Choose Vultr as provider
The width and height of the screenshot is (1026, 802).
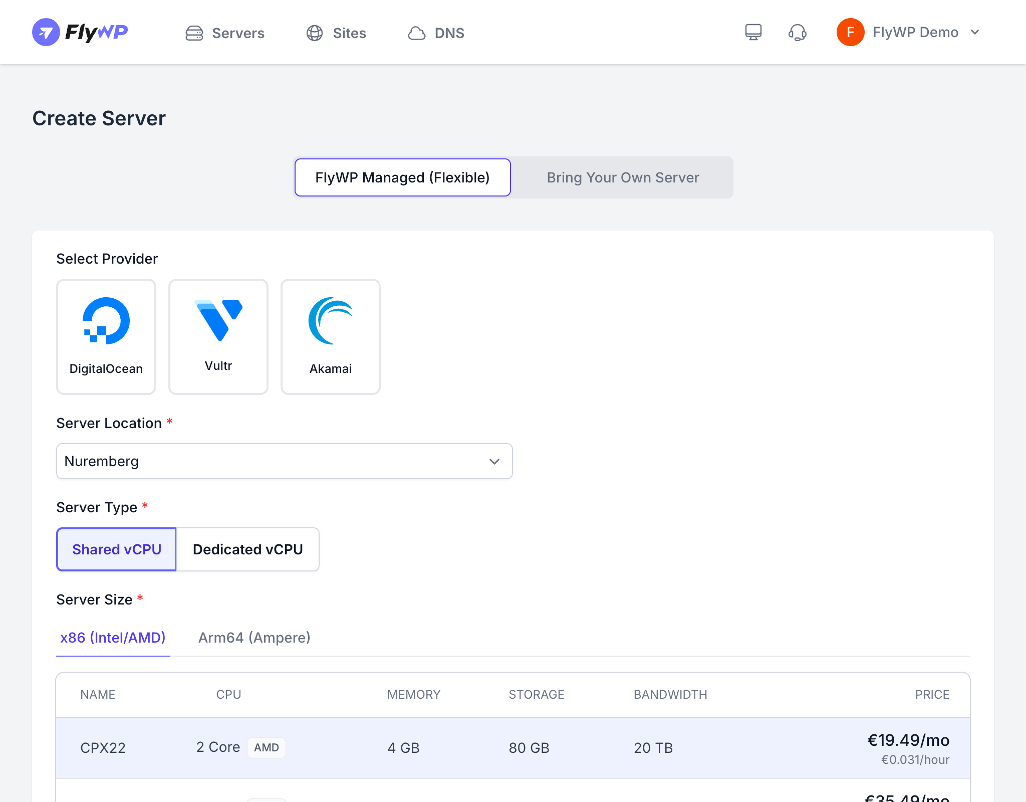click(218, 337)
